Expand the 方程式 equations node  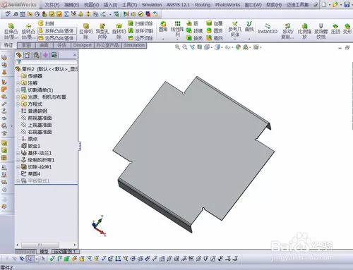(18, 104)
